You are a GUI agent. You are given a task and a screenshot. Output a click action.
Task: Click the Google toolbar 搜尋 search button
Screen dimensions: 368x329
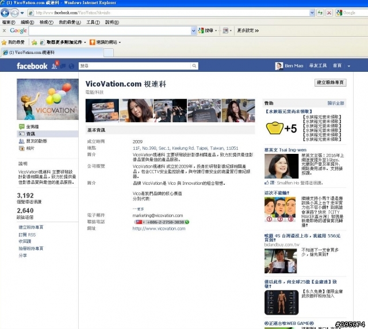point(206,30)
